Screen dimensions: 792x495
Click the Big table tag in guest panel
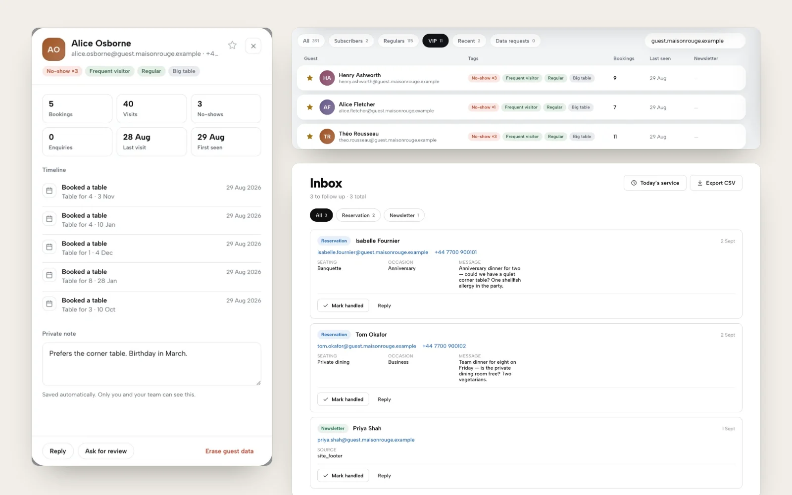coord(184,71)
